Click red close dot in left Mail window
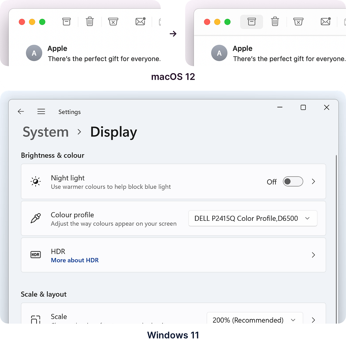Image resolution: width=346 pixels, height=346 pixels. (22, 22)
